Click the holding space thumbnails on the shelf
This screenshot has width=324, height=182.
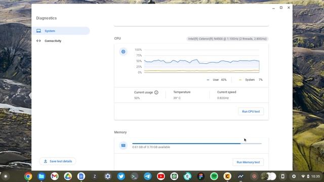[268, 176]
